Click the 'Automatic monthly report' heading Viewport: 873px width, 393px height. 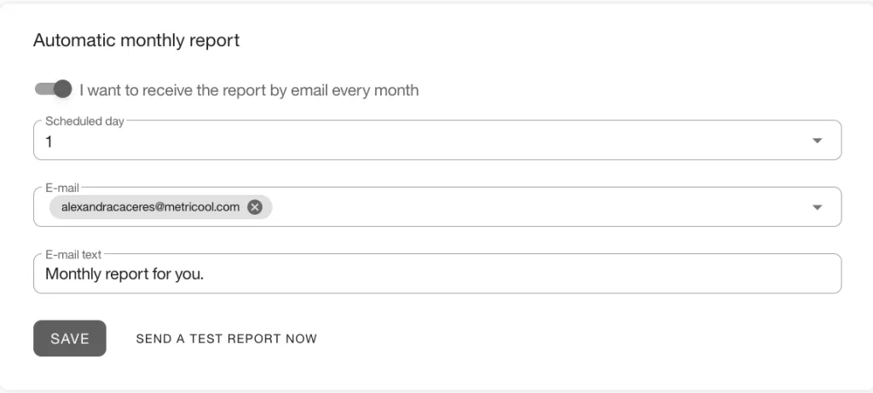(136, 41)
